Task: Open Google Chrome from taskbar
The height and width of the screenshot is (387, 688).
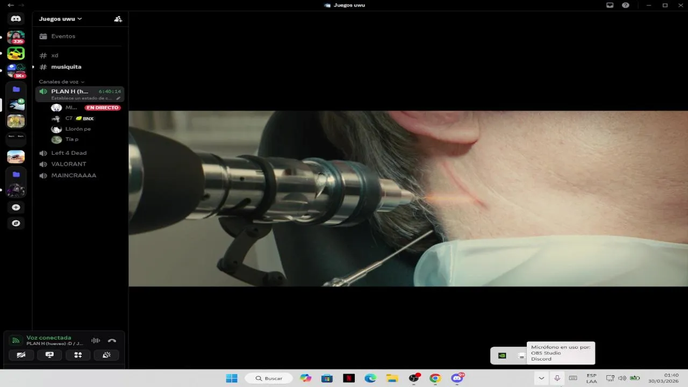Action: click(x=435, y=378)
